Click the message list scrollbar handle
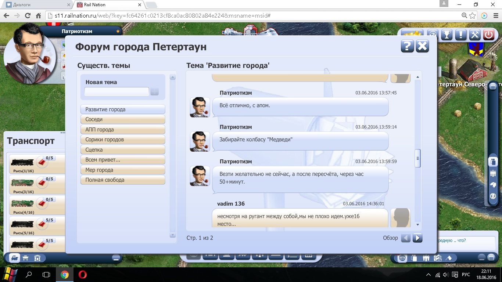Image resolution: width=502 pixels, height=282 pixels. coord(418,159)
